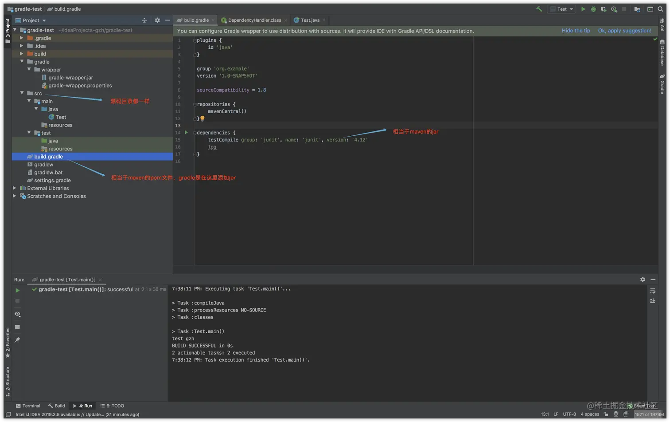Run with Coverage shield icon
The height and width of the screenshot is (422, 670).
pyautogui.click(x=604, y=9)
